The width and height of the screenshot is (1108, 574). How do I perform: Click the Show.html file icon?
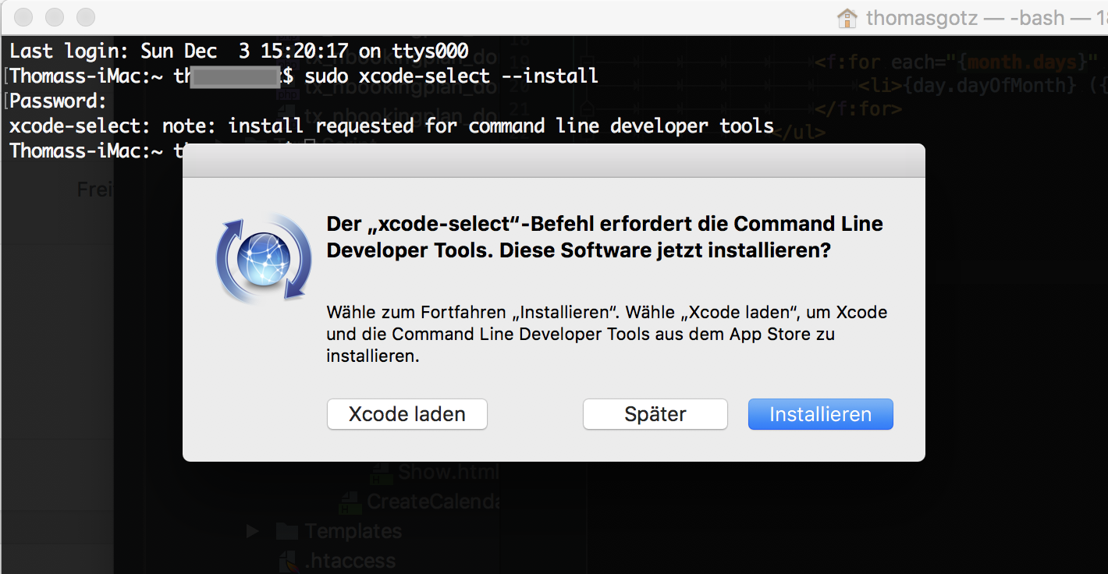[382, 472]
